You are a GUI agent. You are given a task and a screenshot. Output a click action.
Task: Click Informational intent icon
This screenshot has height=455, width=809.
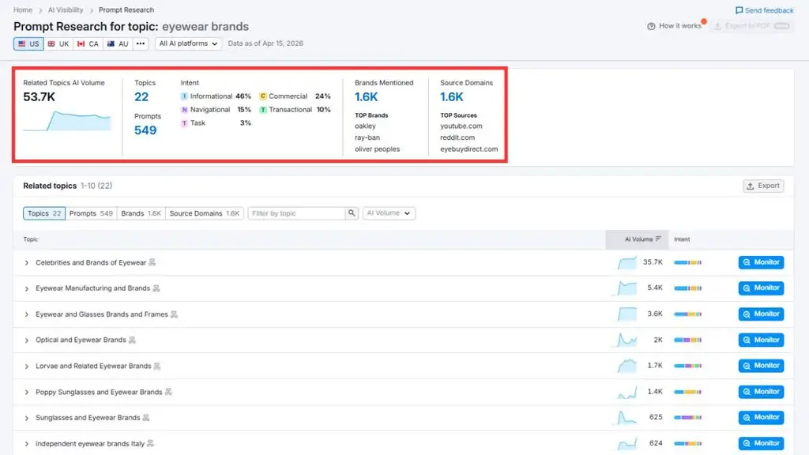[x=184, y=96]
